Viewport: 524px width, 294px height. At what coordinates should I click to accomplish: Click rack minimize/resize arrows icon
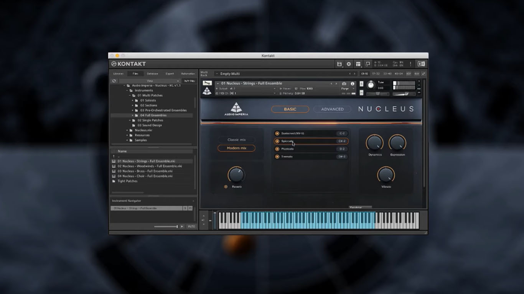coord(423,73)
